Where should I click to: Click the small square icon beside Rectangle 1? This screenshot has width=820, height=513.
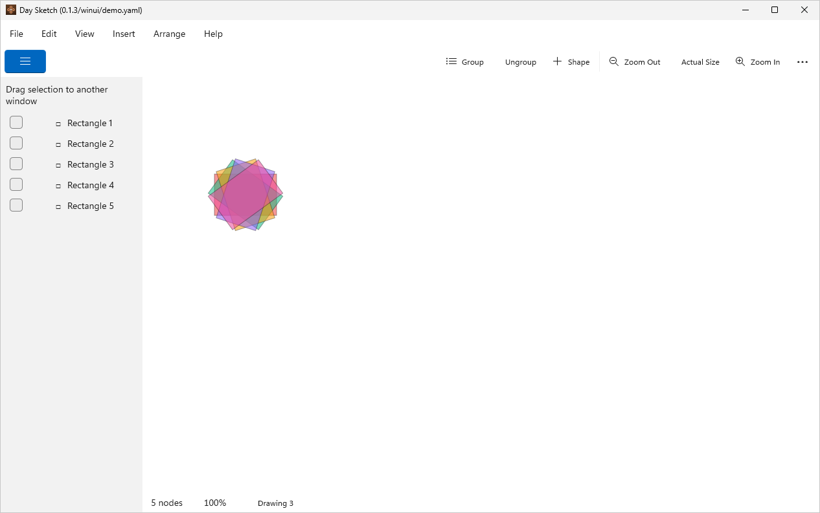tap(58, 124)
